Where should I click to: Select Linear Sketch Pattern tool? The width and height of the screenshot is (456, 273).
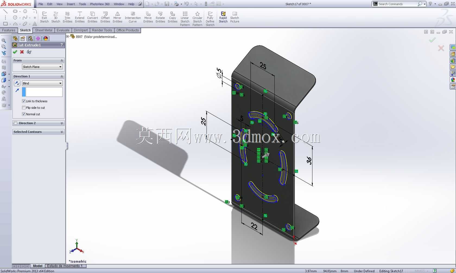(x=185, y=19)
